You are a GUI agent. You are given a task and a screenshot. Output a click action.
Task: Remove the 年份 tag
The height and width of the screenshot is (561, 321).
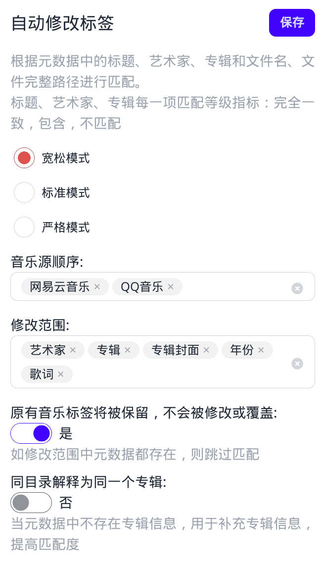261,350
